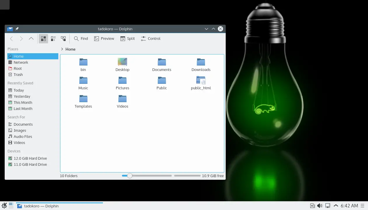Select the Templates folder icon

point(83,99)
